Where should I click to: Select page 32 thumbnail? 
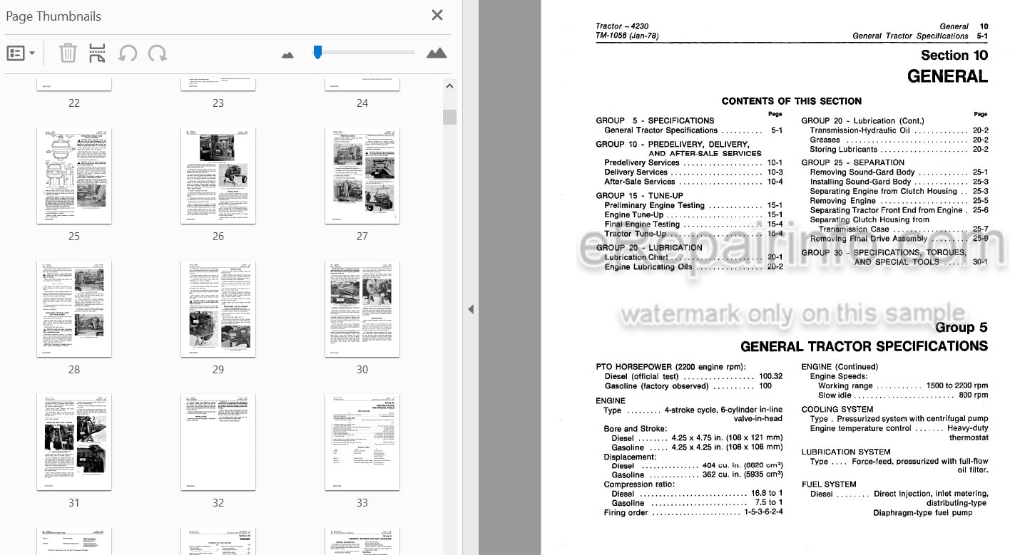pyautogui.click(x=218, y=442)
